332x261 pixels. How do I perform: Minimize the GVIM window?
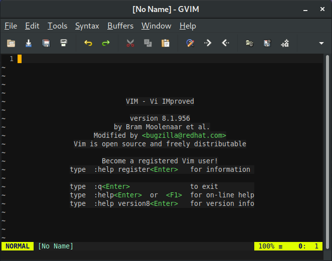point(305,10)
